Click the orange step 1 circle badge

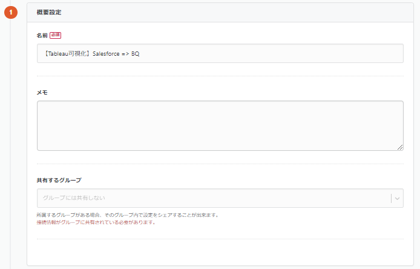(x=11, y=12)
